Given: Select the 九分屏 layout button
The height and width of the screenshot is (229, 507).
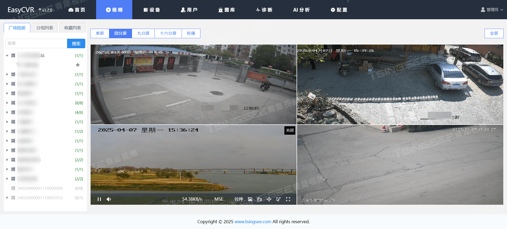Looking at the screenshot, I should [143, 33].
